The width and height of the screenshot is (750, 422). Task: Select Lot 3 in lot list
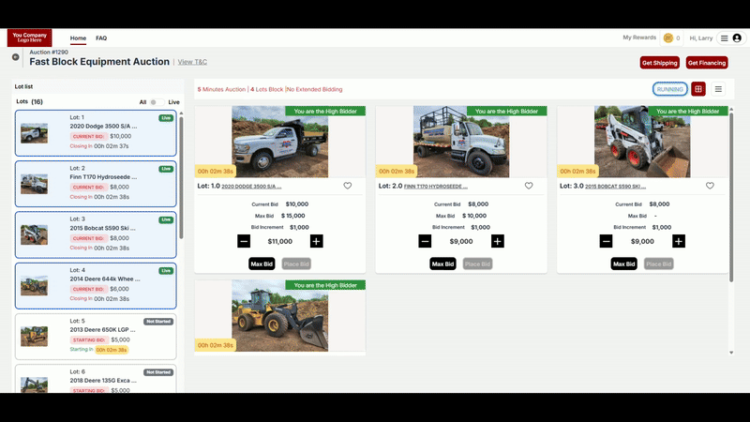coord(96,235)
